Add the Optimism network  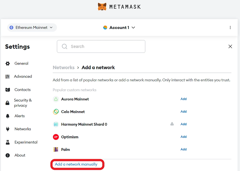[x=183, y=137]
